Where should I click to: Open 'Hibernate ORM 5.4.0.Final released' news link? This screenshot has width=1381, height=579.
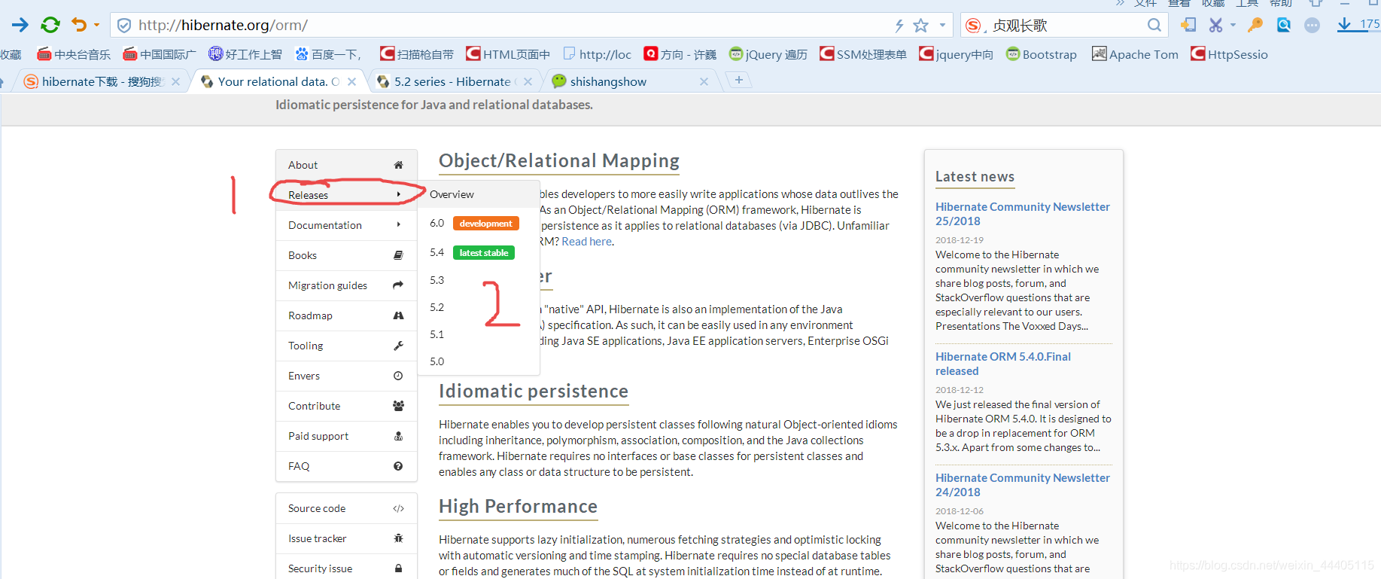1002,364
